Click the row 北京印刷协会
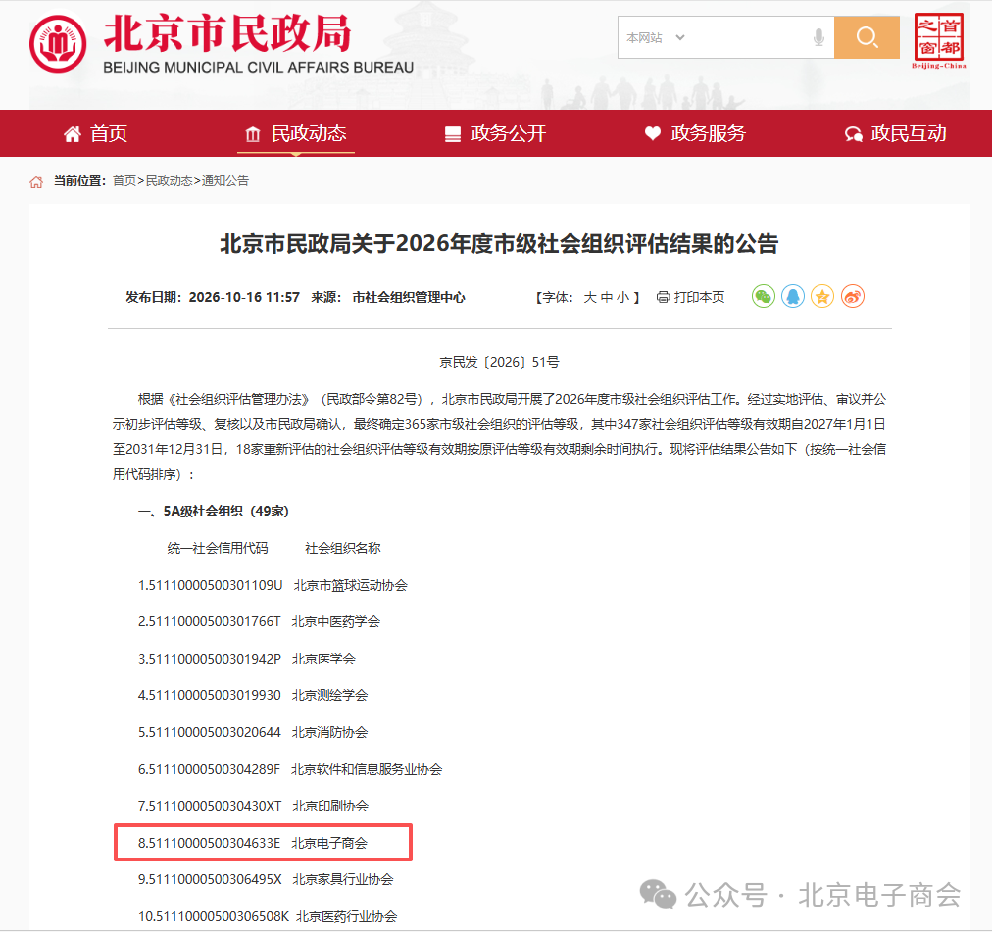Viewport: 992px width, 934px height. 253,807
